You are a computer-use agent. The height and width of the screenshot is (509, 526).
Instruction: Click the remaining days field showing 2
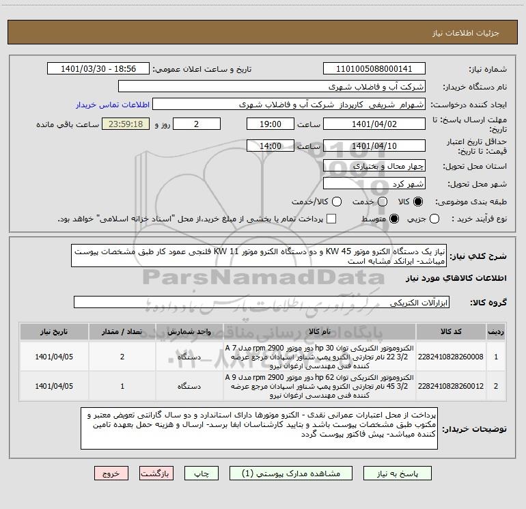click(197, 124)
